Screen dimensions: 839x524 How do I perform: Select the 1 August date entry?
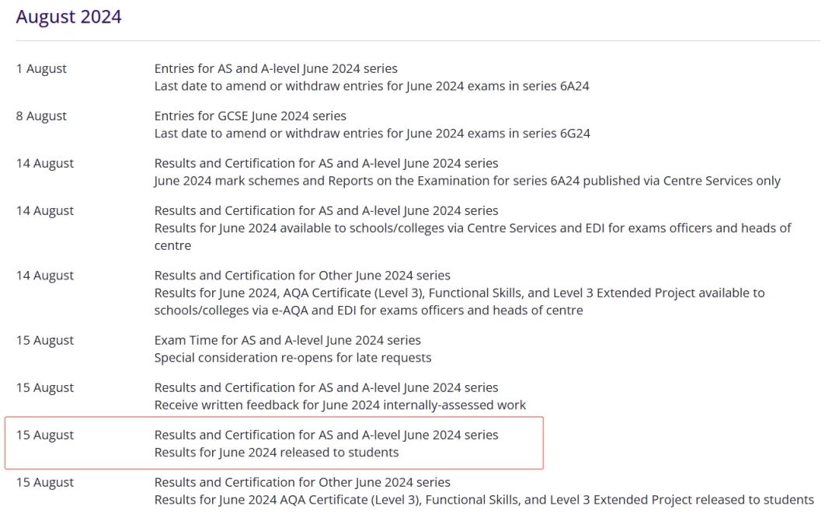(41, 68)
